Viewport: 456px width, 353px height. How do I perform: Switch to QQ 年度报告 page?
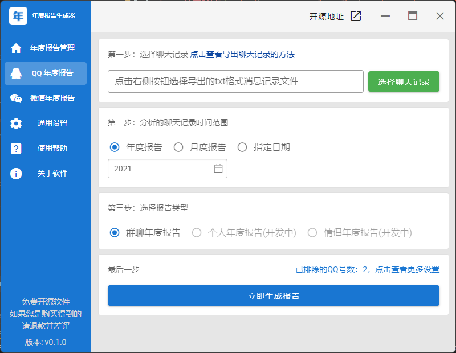coord(46,73)
